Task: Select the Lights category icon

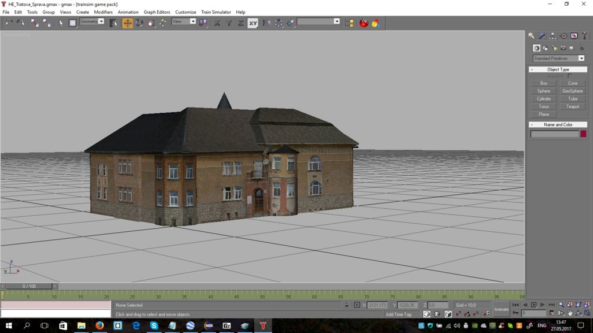Action: (x=554, y=48)
